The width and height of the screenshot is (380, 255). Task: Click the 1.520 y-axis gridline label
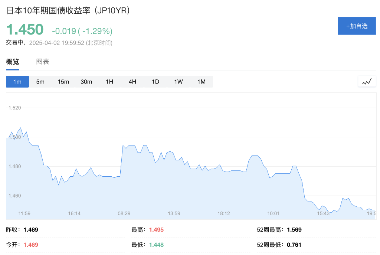(x=15, y=108)
